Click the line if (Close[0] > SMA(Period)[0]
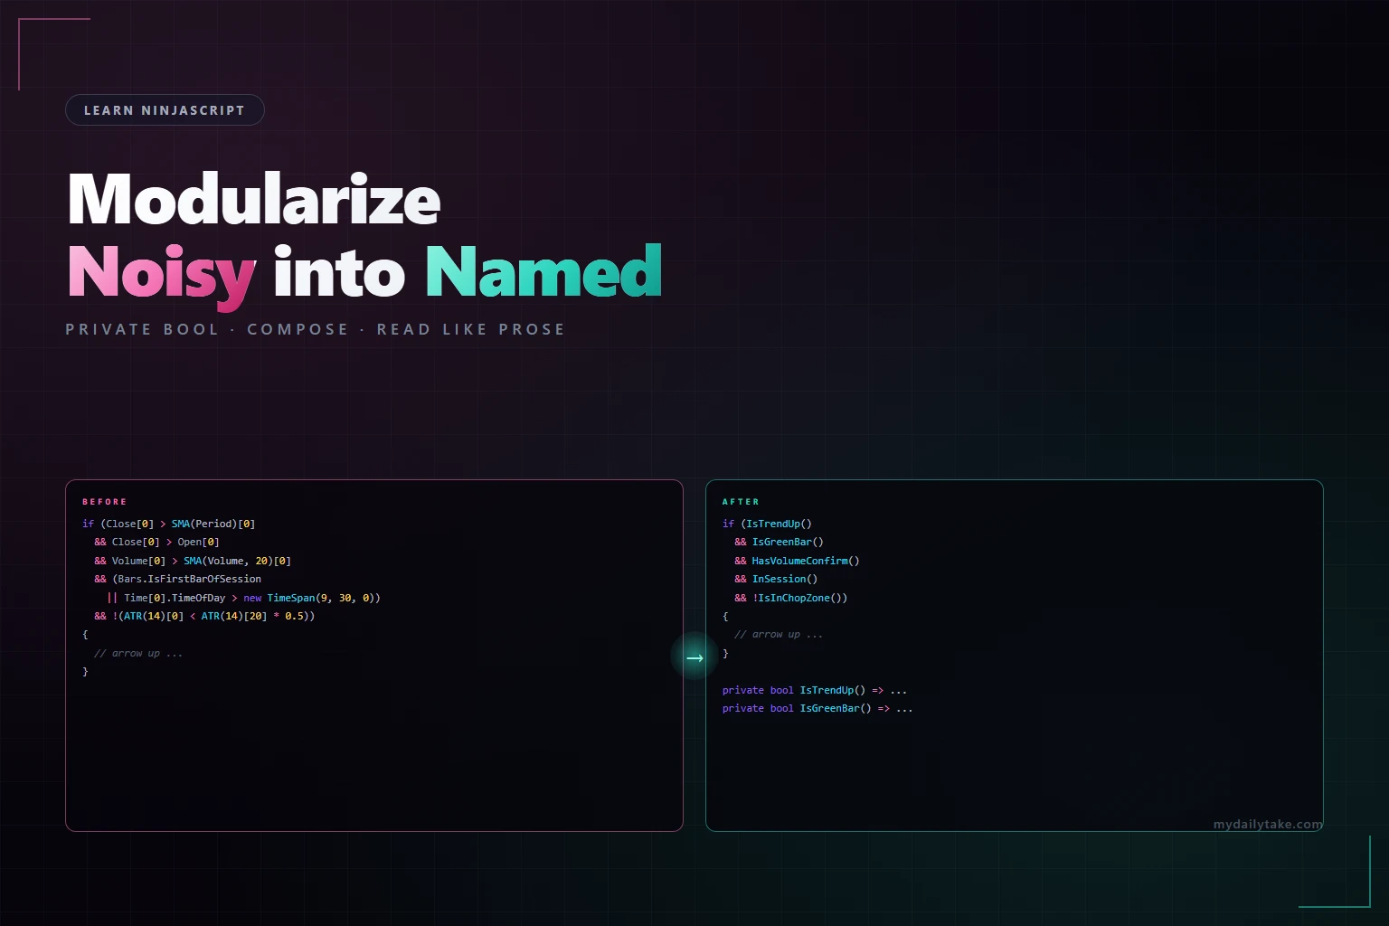Viewport: 1389px width, 926px height. 169,524
